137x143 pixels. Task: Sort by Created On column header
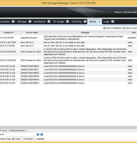point(9,33)
